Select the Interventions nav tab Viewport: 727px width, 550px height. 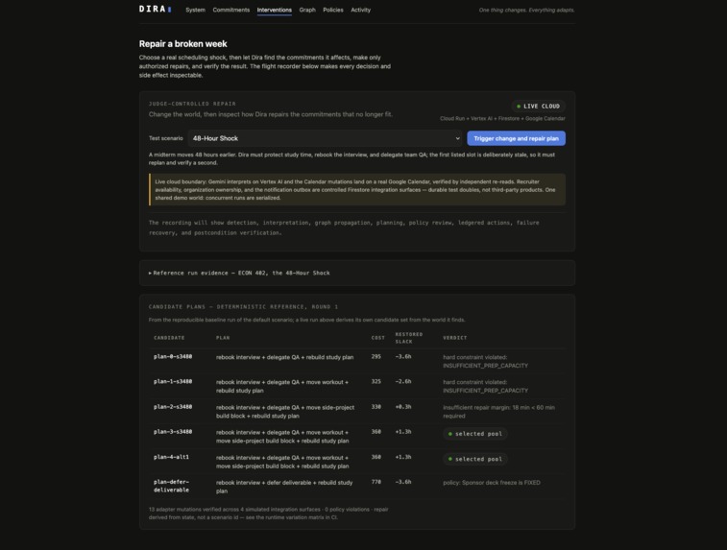pos(274,10)
